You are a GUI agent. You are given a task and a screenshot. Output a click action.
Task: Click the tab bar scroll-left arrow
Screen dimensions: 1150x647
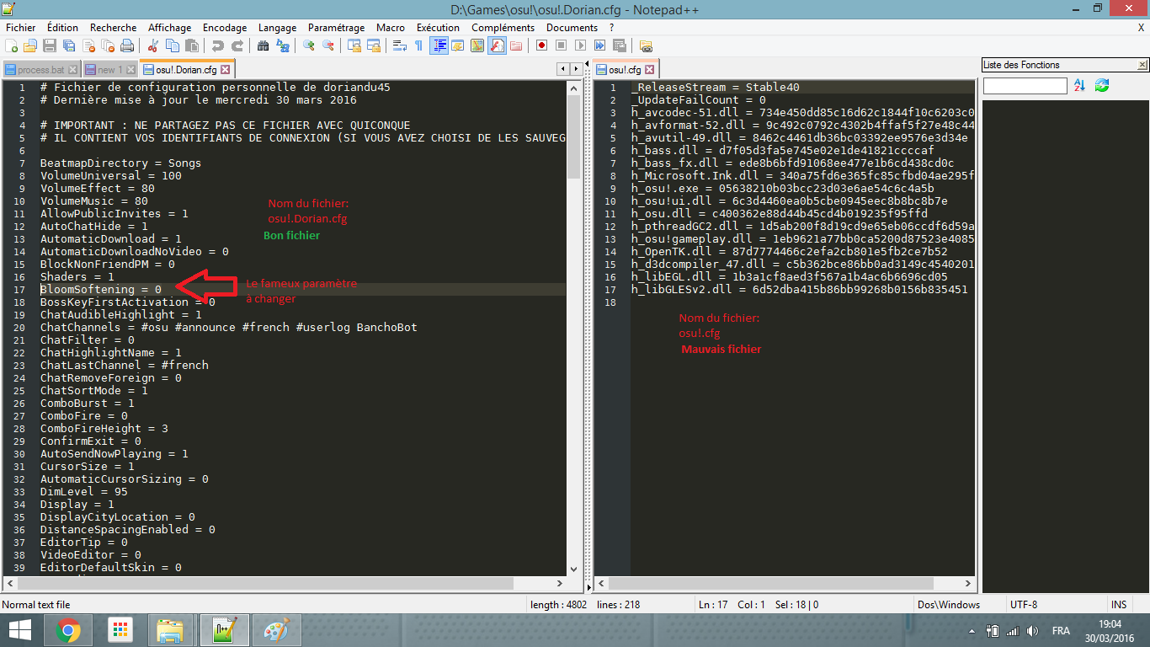(562, 68)
